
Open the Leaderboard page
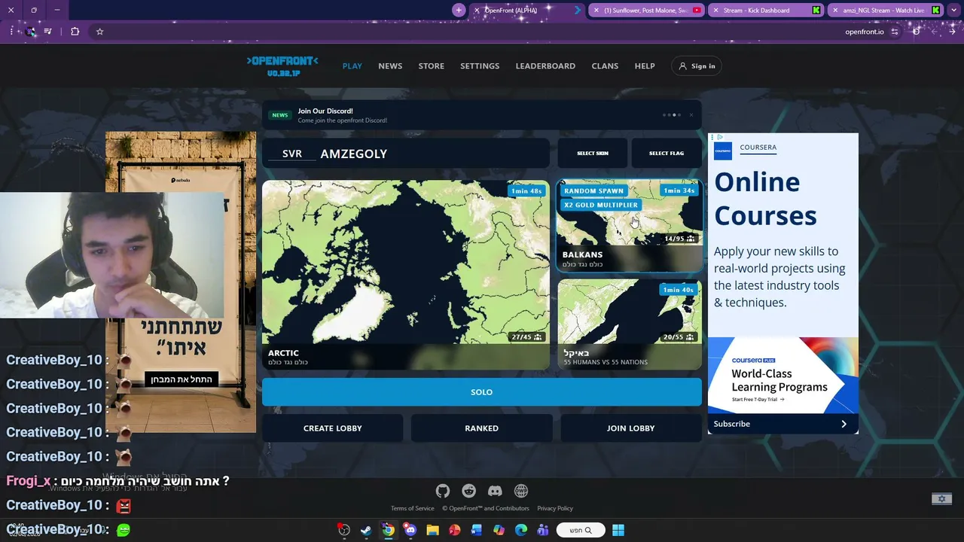[545, 66]
